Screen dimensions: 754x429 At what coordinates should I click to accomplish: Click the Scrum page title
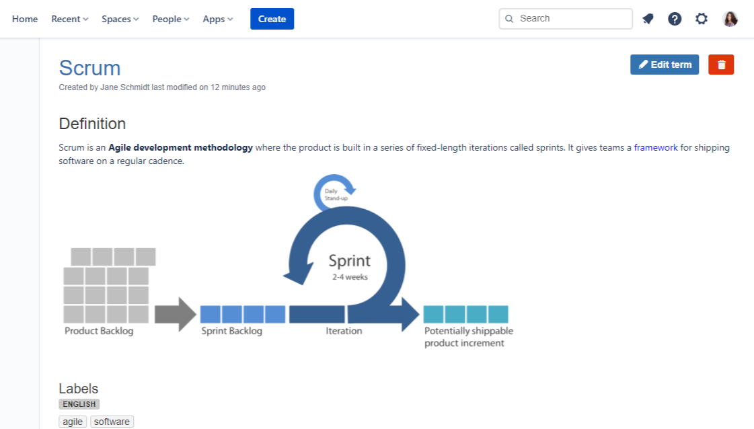click(x=89, y=68)
